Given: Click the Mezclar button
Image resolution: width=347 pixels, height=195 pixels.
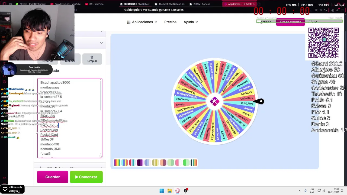Looking at the screenshot, I should tap(70, 59).
